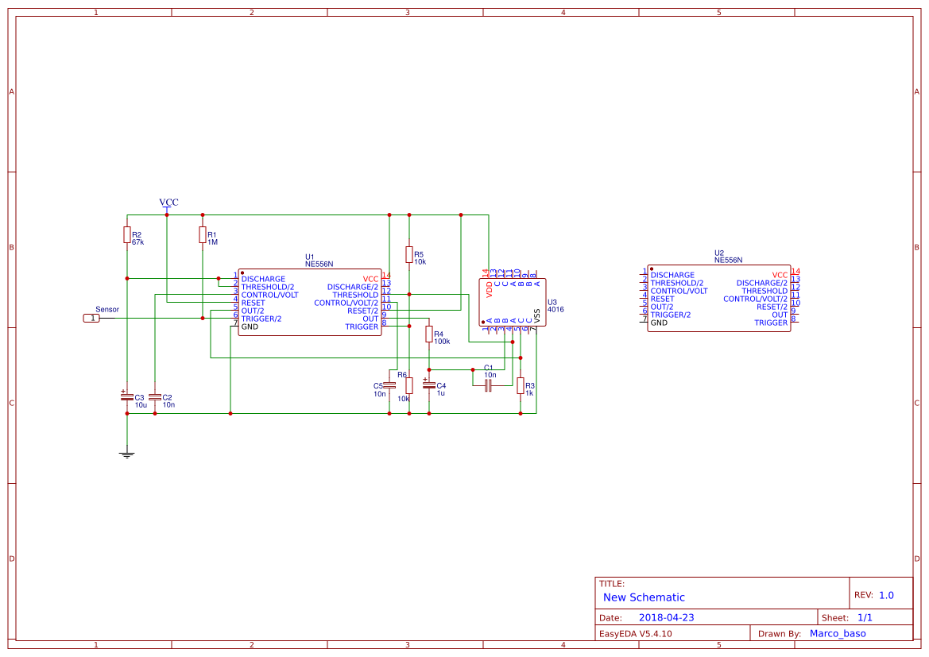Select the U3 4016 chip body
The image size is (929, 657).
(513, 302)
